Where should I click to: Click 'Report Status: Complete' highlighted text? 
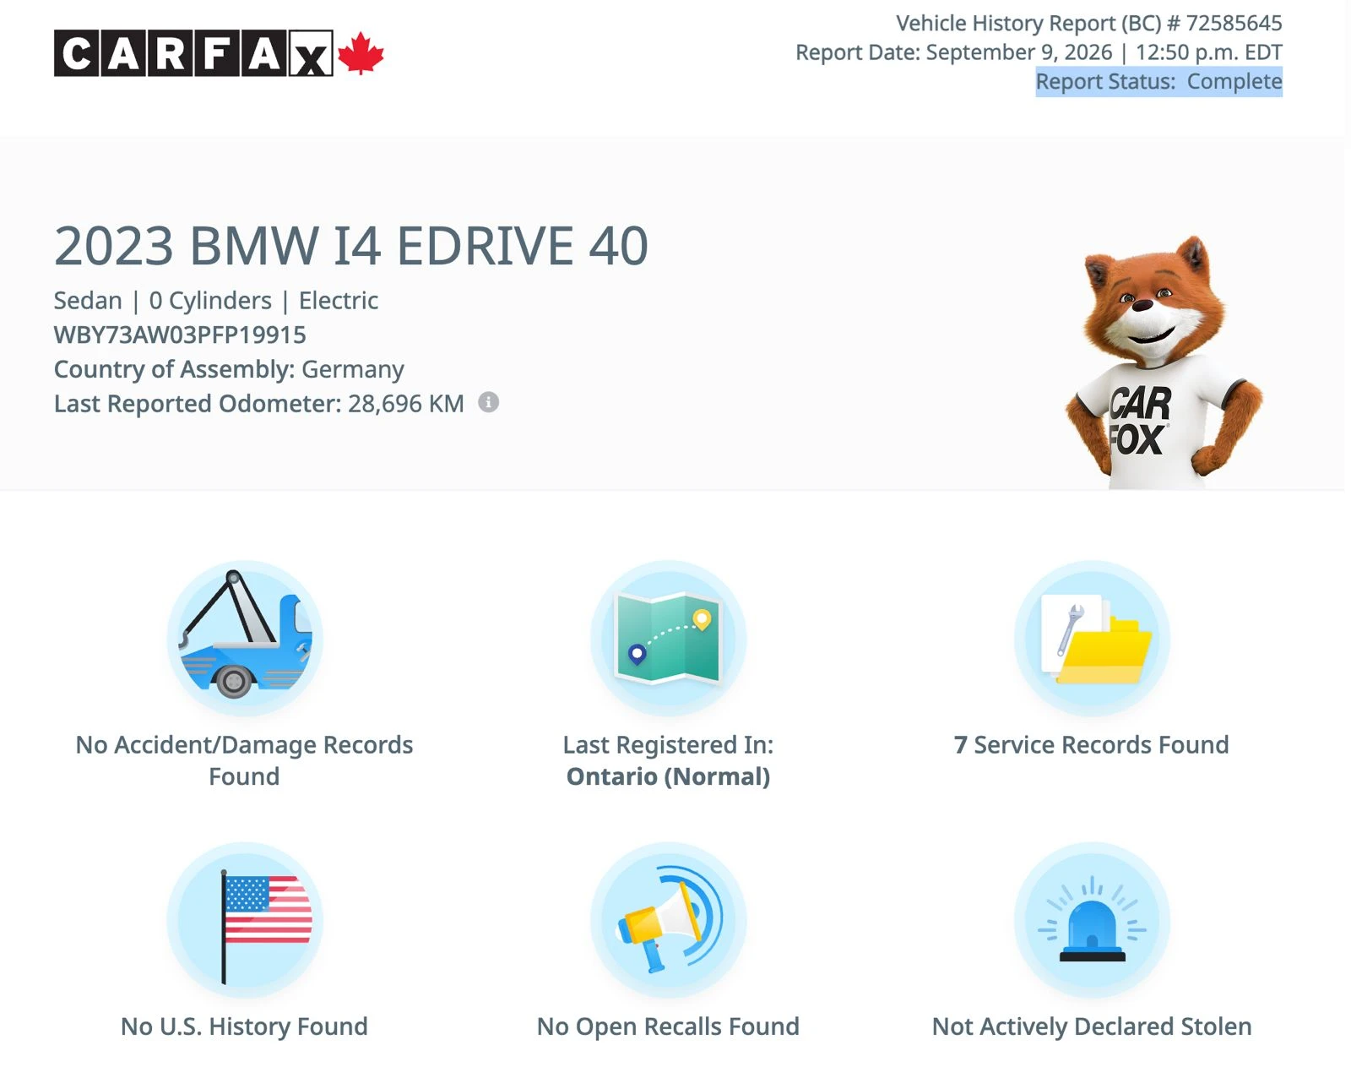(1158, 82)
